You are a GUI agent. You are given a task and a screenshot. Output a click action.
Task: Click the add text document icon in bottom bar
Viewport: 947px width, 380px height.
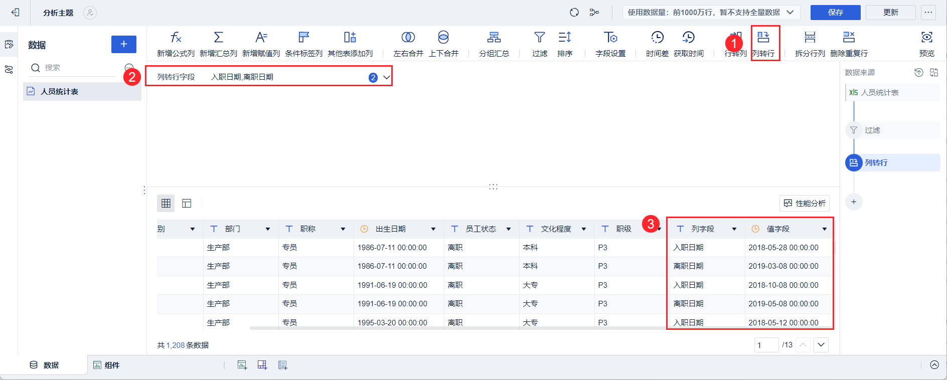tap(283, 365)
